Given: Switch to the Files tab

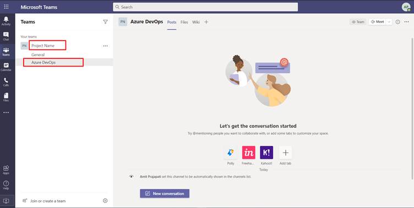Looking at the screenshot, I should tap(184, 22).
